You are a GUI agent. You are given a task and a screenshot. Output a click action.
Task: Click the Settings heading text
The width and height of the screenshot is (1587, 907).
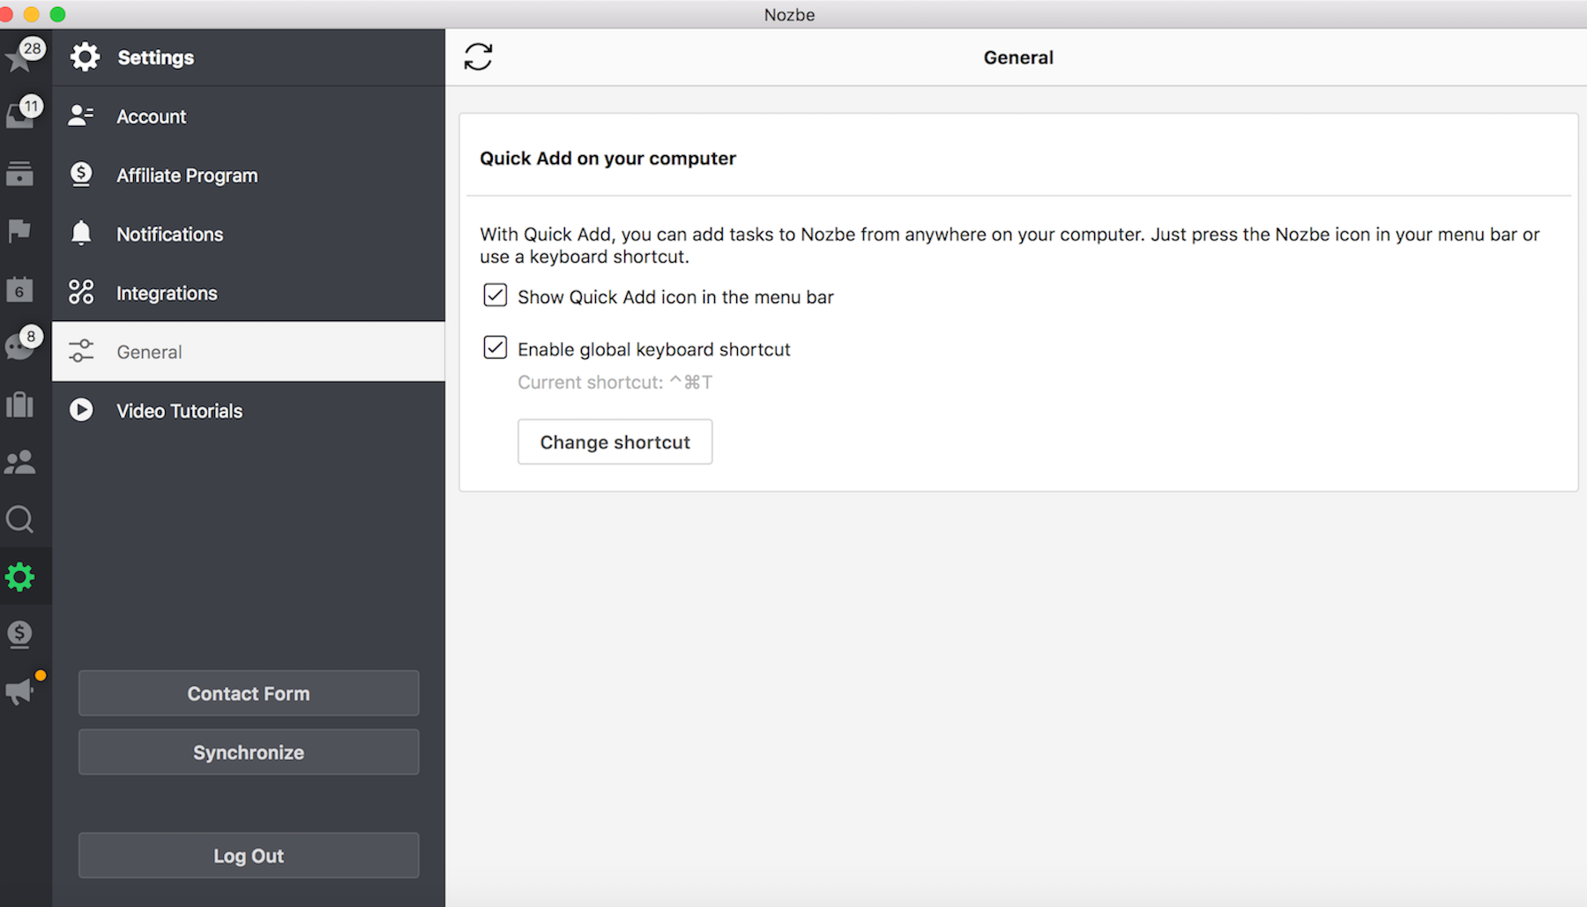click(156, 57)
